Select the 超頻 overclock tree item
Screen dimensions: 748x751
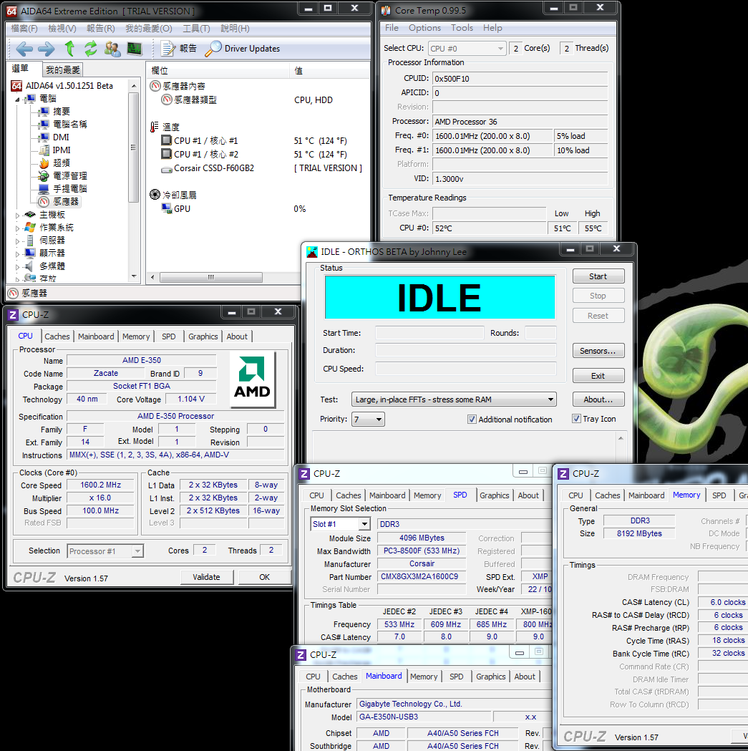point(54,163)
